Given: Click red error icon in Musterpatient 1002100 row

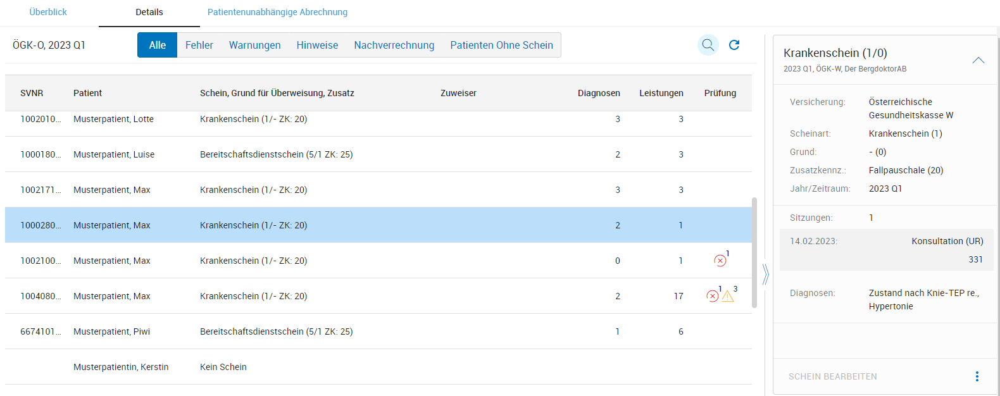Looking at the screenshot, I should [x=720, y=261].
